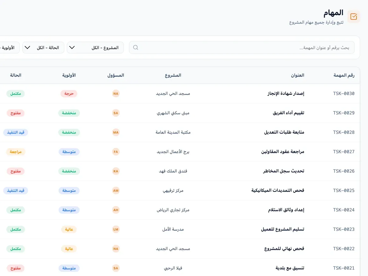Click project مبنى سكني الشهري
Image resolution: width=368 pixels, height=276 pixels.
pyautogui.click(x=173, y=113)
